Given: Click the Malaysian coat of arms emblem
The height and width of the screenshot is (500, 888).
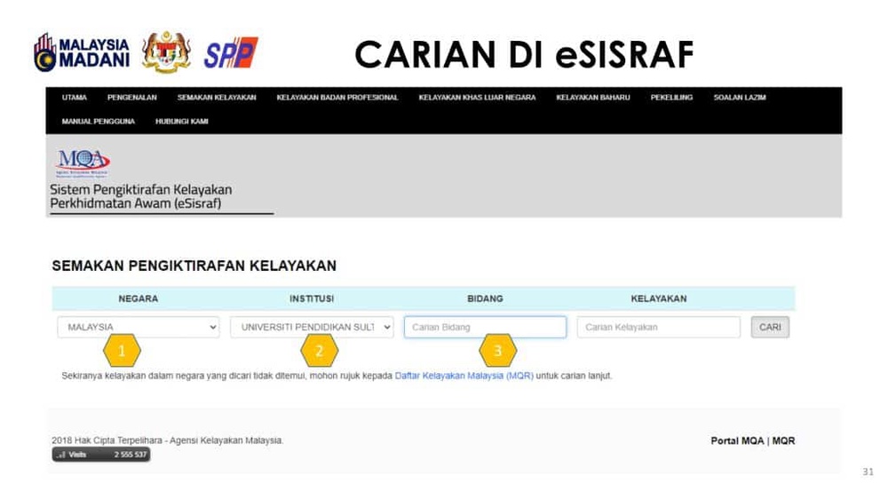Looking at the screenshot, I should click(166, 52).
